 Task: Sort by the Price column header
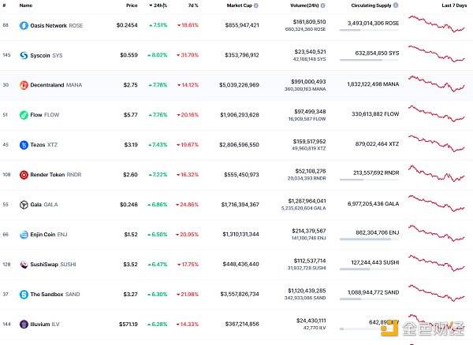131,5
